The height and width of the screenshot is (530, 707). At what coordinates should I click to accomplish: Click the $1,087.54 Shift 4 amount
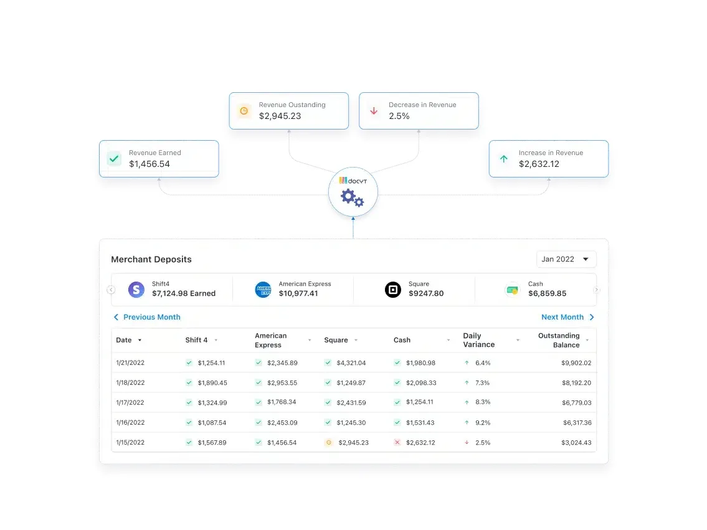pos(212,423)
